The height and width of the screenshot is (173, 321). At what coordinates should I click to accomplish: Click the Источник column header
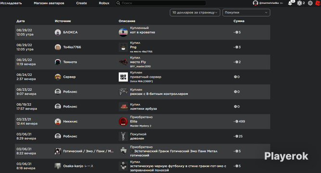63,21
